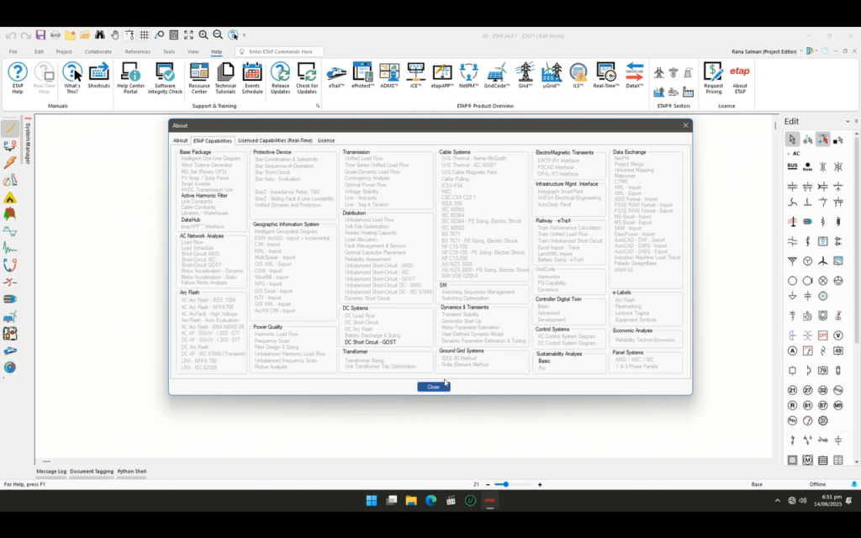
Task: Click the Shortcuts keyboard icon
Action: point(98,76)
